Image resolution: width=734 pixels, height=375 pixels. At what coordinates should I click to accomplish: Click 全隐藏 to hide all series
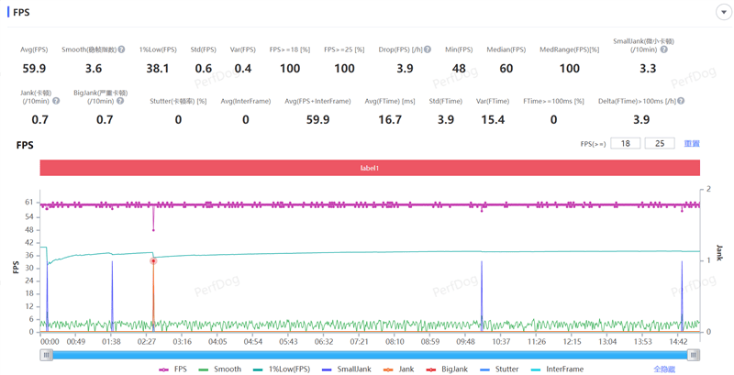pyautogui.click(x=663, y=369)
